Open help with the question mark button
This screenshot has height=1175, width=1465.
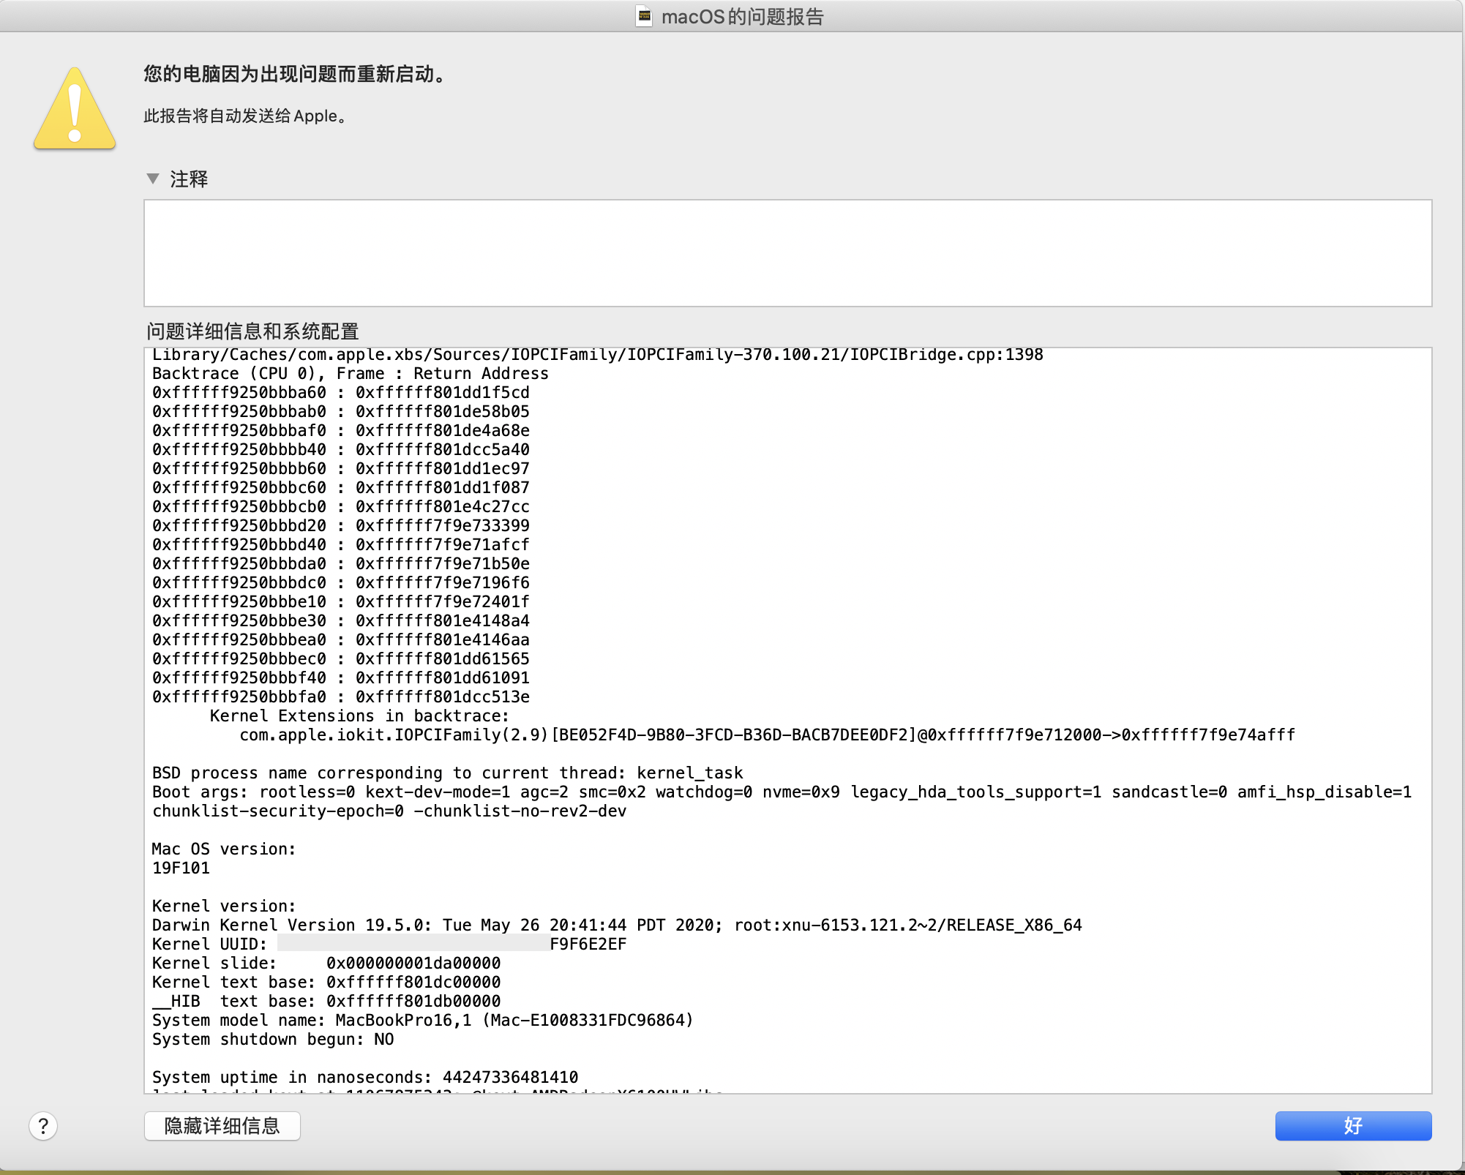pyautogui.click(x=43, y=1126)
